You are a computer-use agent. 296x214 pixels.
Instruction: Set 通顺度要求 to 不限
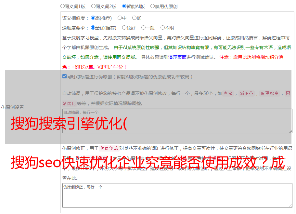pyautogui.click(x=162, y=28)
